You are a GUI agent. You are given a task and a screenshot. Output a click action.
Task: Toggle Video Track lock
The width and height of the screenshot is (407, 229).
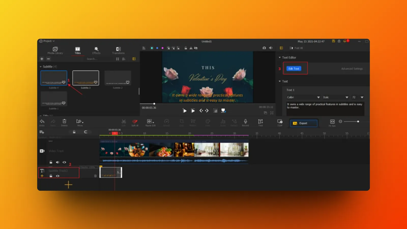click(51, 162)
